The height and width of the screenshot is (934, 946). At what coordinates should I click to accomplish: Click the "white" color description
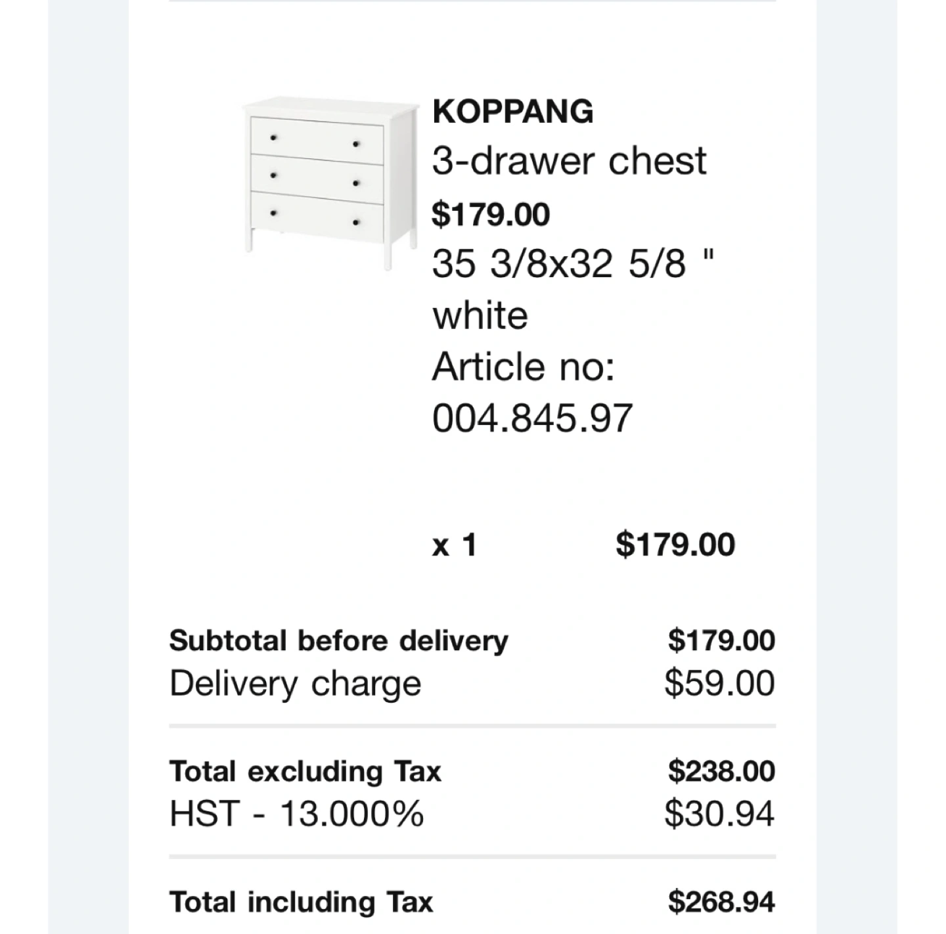click(x=480, y=315)
